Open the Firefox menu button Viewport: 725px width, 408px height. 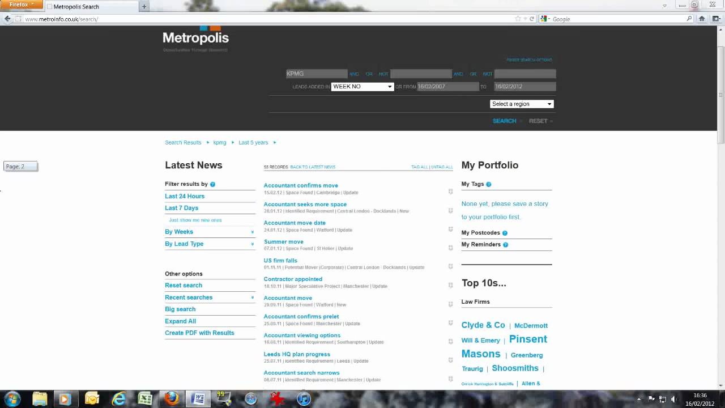coord(22,5)
